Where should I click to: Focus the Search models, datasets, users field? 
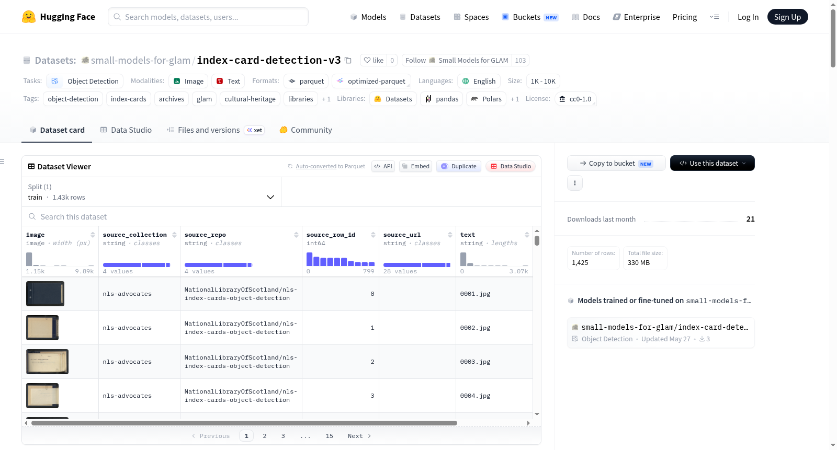point(208,17)
